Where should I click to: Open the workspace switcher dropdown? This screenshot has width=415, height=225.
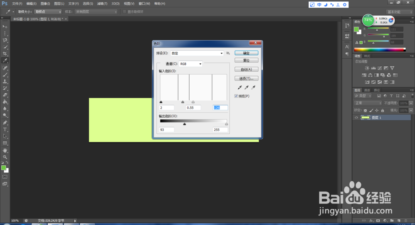(x=399, y=12)
